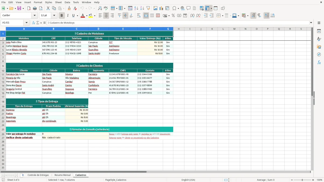This screenshot has width=324, height=182.
Task: Insert an image using the toolbar icon
Action: coord(156,8)
